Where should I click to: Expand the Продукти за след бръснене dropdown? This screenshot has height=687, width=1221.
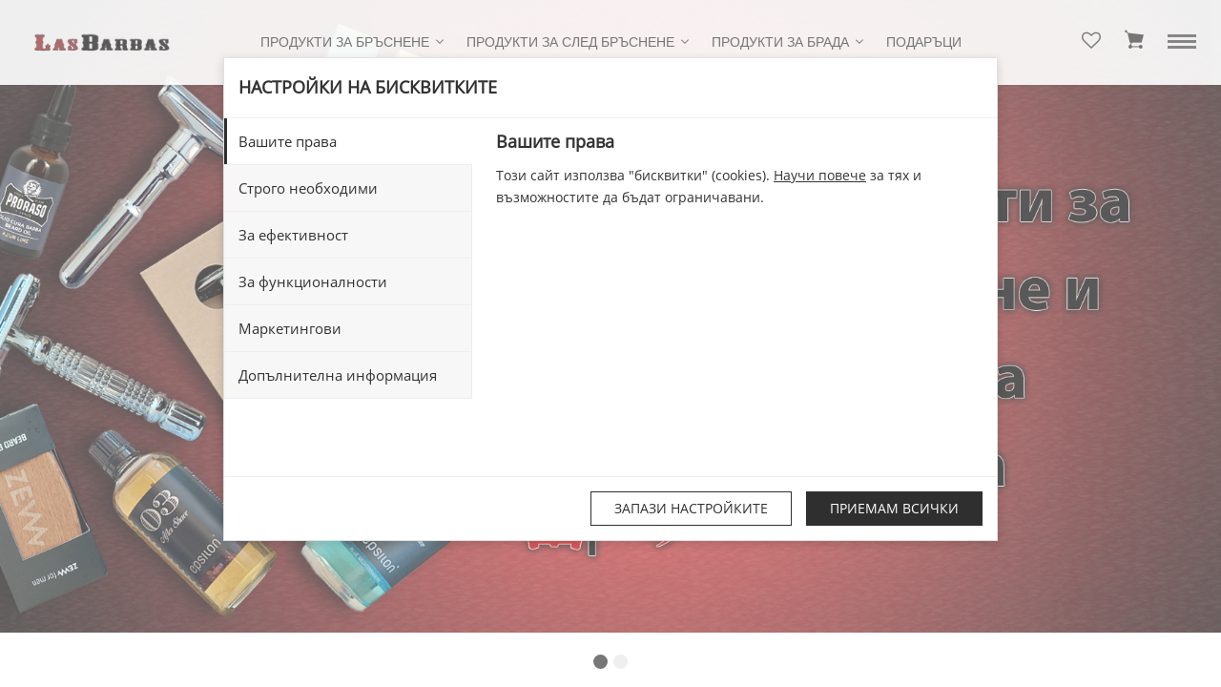pyautogui.click(x=577, y=42)
